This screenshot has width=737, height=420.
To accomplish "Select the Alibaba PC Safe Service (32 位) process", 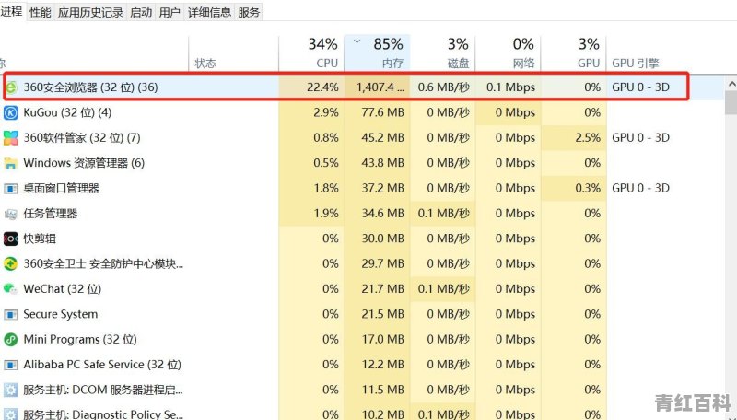I will click(102, 365).
